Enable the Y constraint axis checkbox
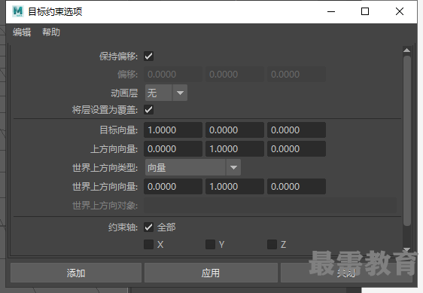Viewport: 423px width, 293px height. point(210,244)
